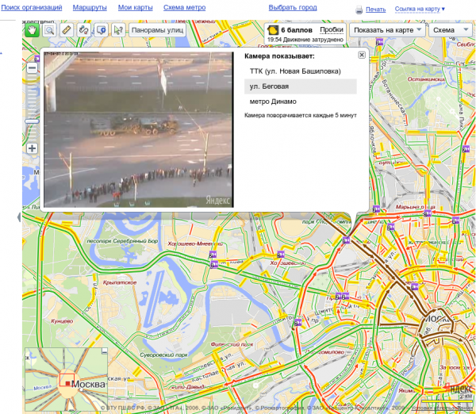Viewport: 476px width, 414px height.
Task: Select camera view ул. Беговая
Action: (x=269, y=86)
